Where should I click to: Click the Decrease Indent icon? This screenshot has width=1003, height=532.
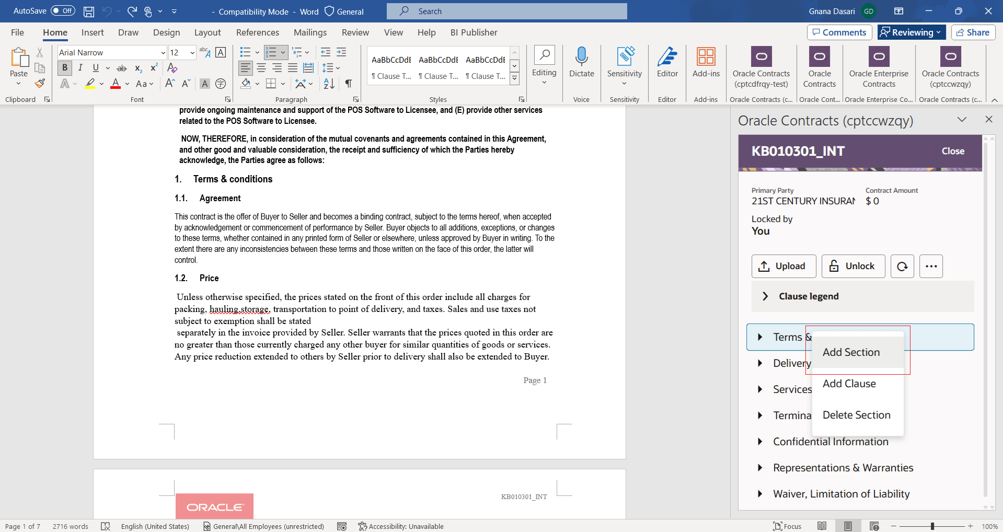326,52
